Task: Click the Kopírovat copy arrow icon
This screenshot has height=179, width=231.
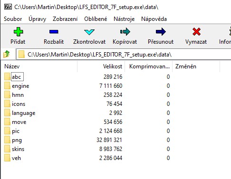Action: (125, 32)
